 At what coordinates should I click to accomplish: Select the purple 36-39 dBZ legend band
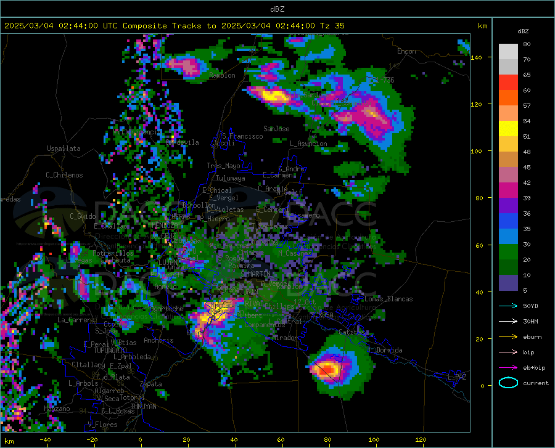(508, 206)
